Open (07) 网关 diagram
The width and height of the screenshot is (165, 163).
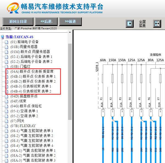pos(17,121)
